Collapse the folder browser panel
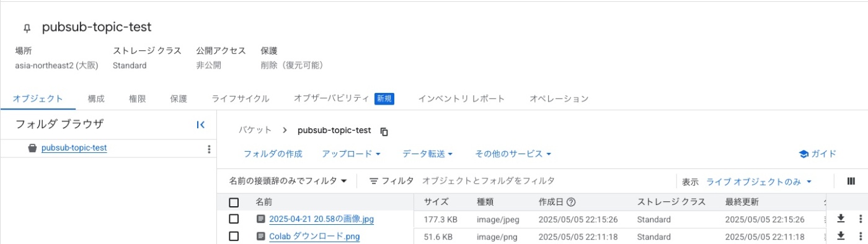The height and width of the screenshot is (244, 868). coord(200,124)
